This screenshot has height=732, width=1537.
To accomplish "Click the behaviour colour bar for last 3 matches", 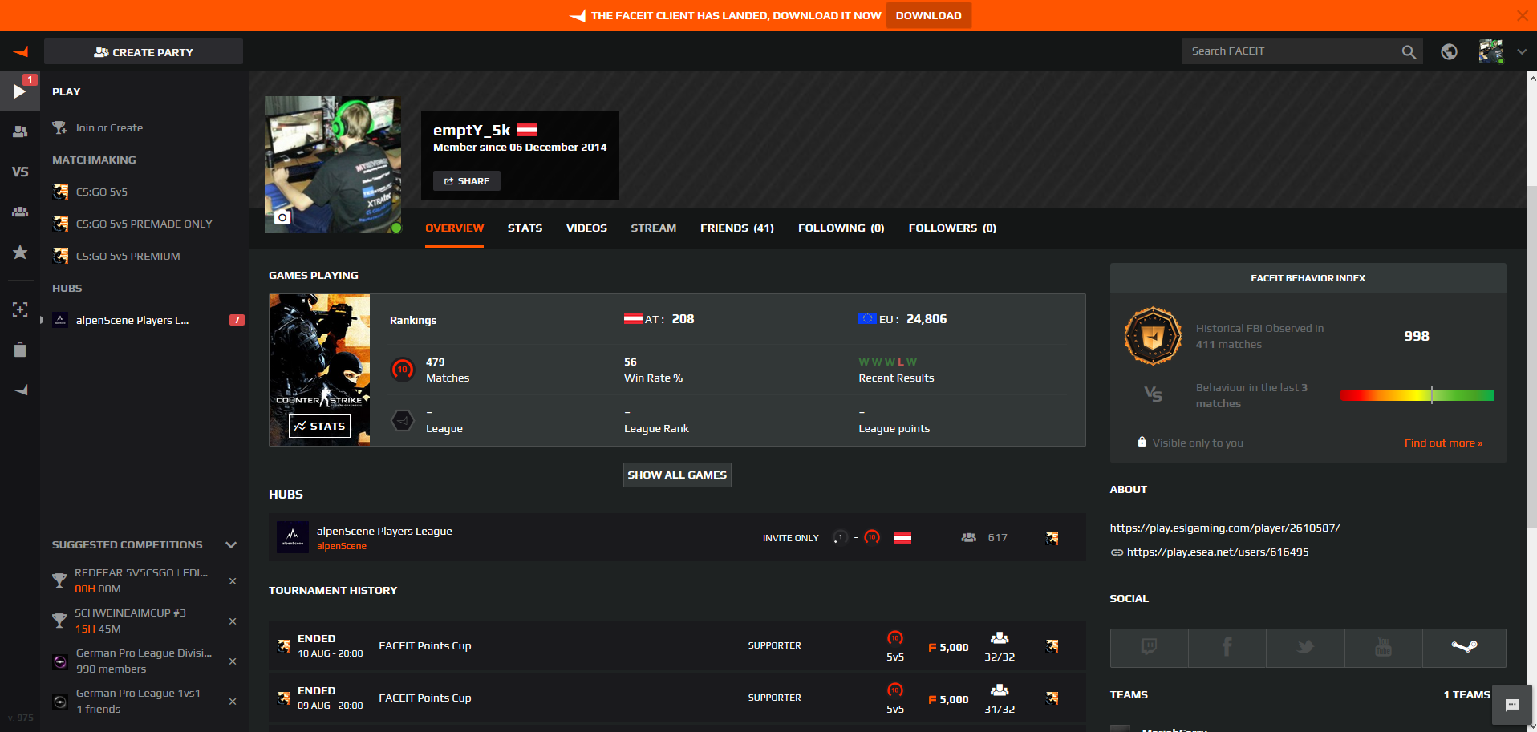I will pos(1417,395).
